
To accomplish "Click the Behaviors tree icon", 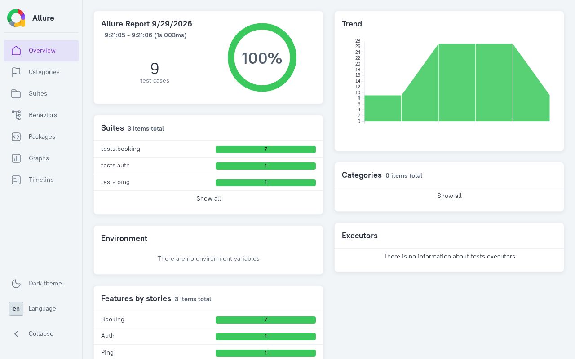I will [16, 115].
